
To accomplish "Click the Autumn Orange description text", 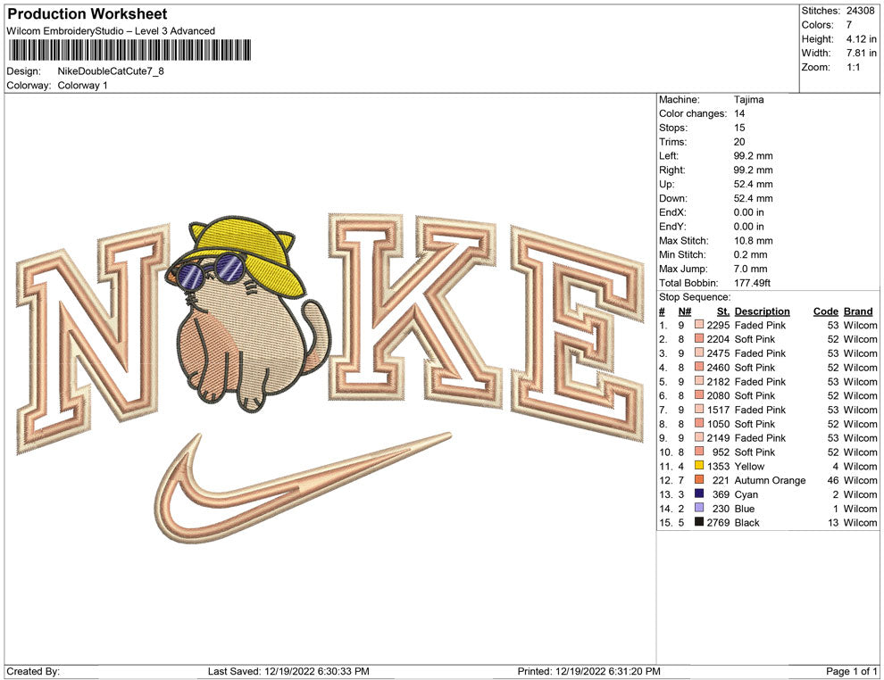I will pyautogui.click(x=770, y=480).
